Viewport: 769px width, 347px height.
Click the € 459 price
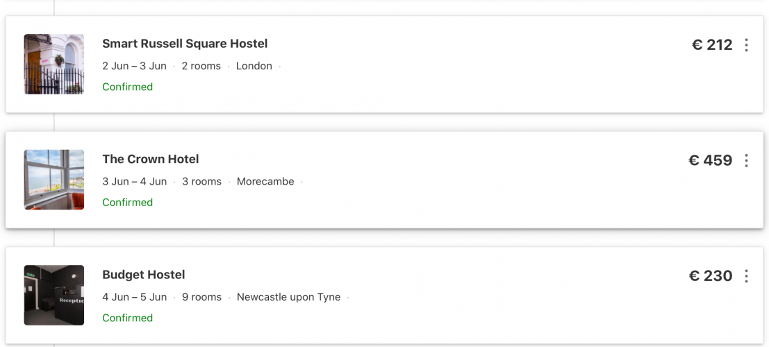click(x=710, y=160)
